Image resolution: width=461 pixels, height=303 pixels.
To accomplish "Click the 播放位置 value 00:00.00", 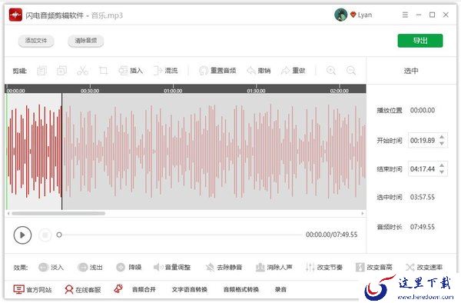I will click(x=423, y=110).
